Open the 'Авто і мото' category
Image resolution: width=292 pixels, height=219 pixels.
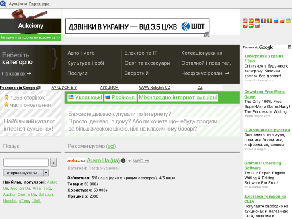coord(81,53)
